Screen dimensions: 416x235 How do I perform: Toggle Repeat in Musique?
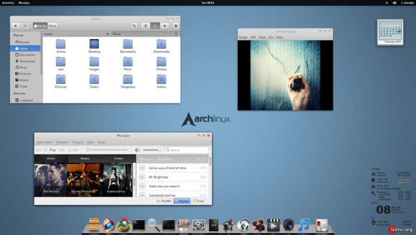click(182, 201)
